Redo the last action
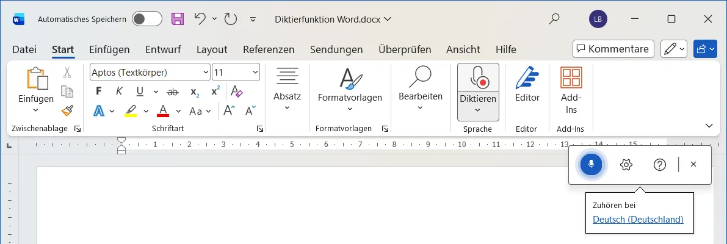The width and height of the screenshot is (727, 244). pos(231,19)
